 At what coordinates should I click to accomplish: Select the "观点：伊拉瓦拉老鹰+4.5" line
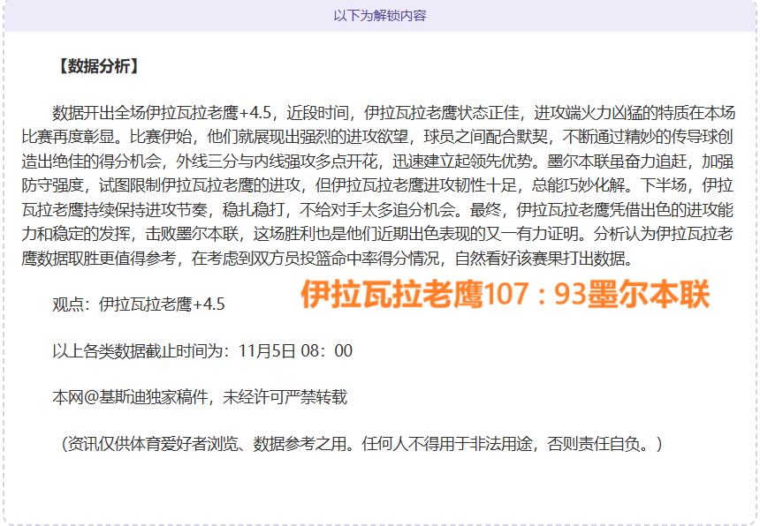tap(139, 304)
